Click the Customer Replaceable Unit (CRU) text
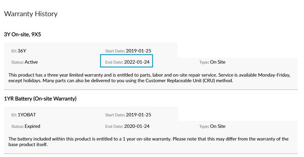This screenshot has height=157, width=304. [x=180, y=80]
